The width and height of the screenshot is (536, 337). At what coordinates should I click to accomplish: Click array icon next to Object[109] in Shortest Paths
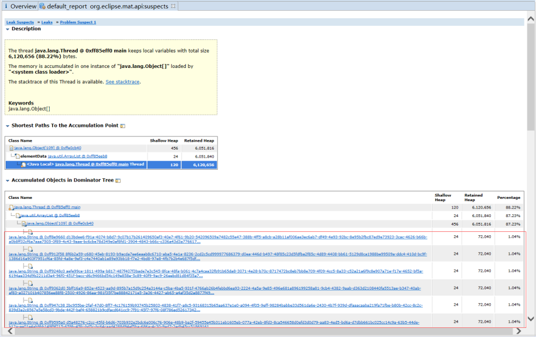[x=11, y=148]
